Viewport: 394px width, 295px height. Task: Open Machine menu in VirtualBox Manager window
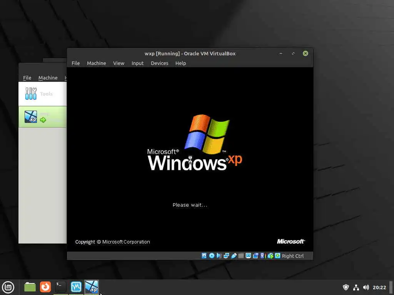48,78
